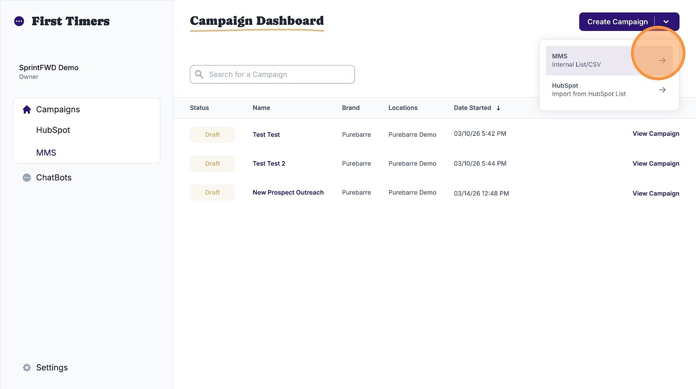Sort by Date Started arrow
The image size is (696, 389).
(499, 108)
